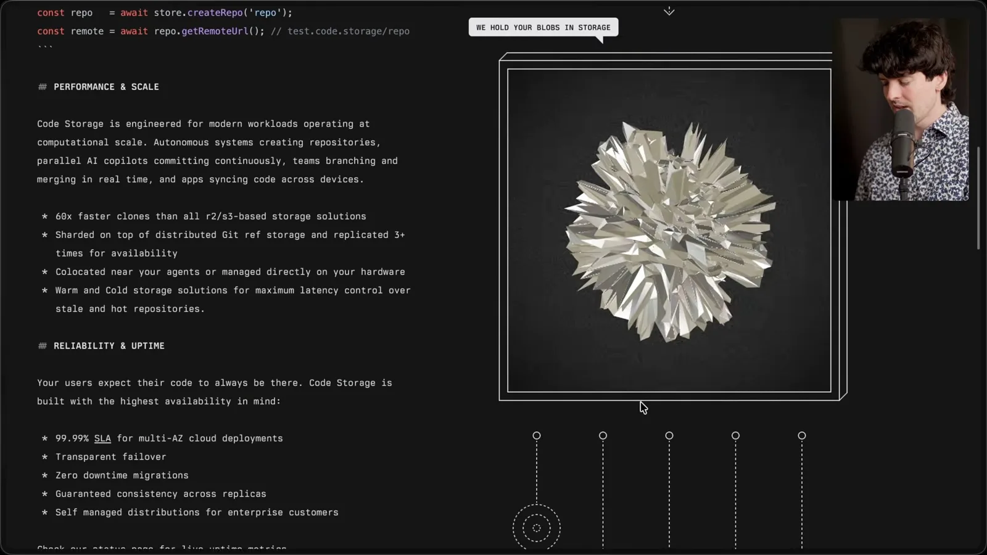The image size is (987, 555).
Task: Click the down chevron arrow above the blob tooltip
Action: (669, 11)
